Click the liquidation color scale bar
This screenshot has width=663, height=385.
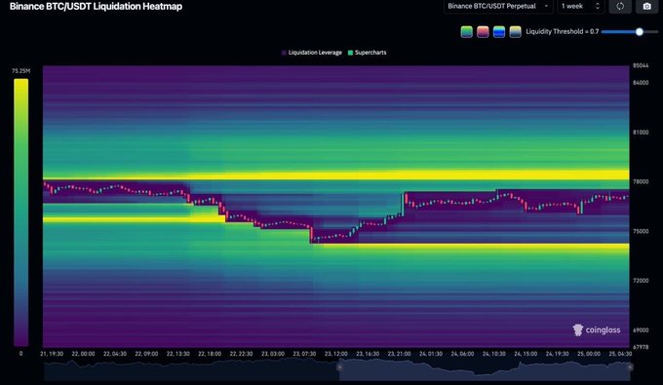(21, 212)
